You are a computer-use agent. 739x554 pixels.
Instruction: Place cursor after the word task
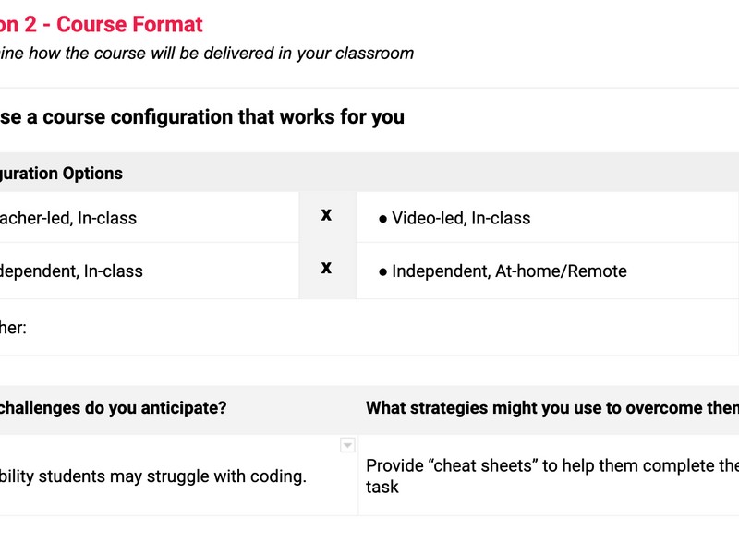[x=399, y=488]
